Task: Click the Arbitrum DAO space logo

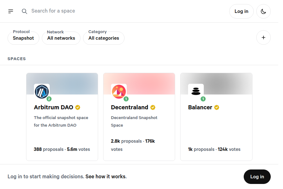Action: [x=42, y=91]
